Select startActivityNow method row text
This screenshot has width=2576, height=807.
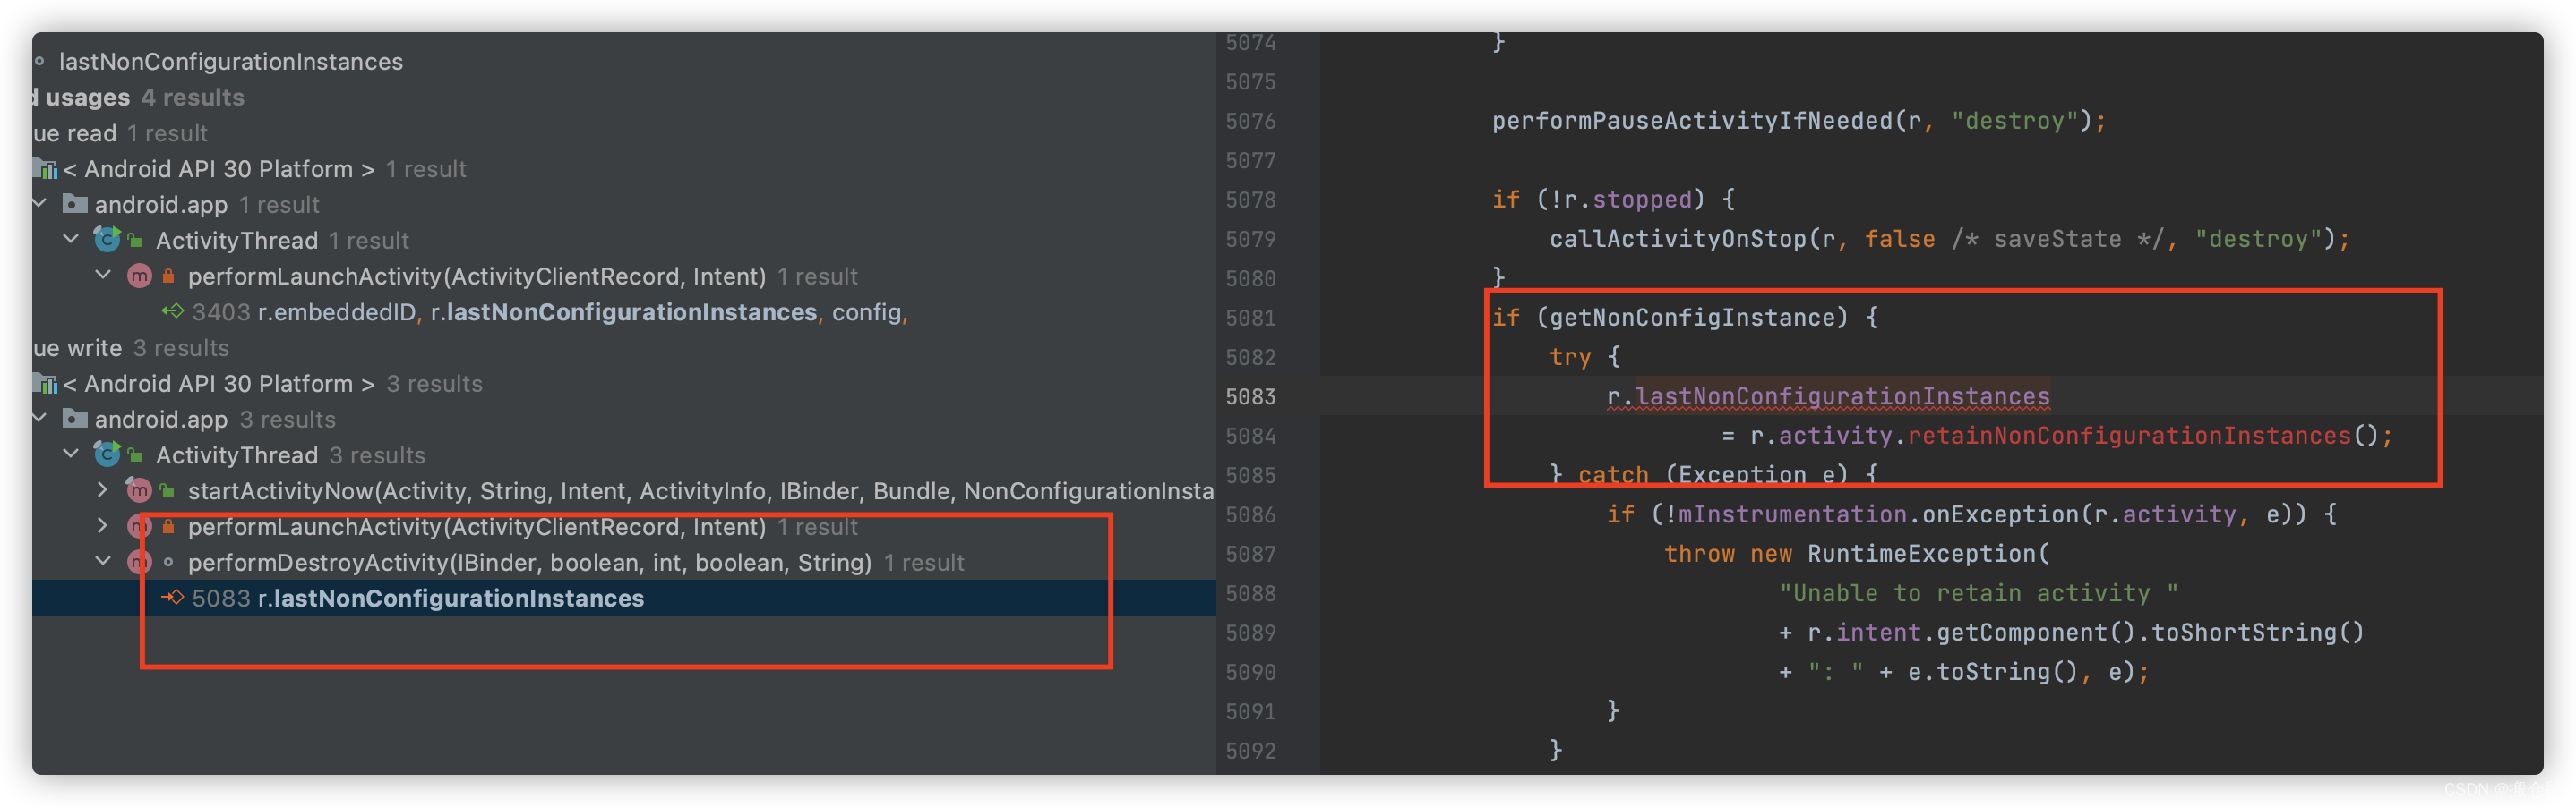point(701,490)
